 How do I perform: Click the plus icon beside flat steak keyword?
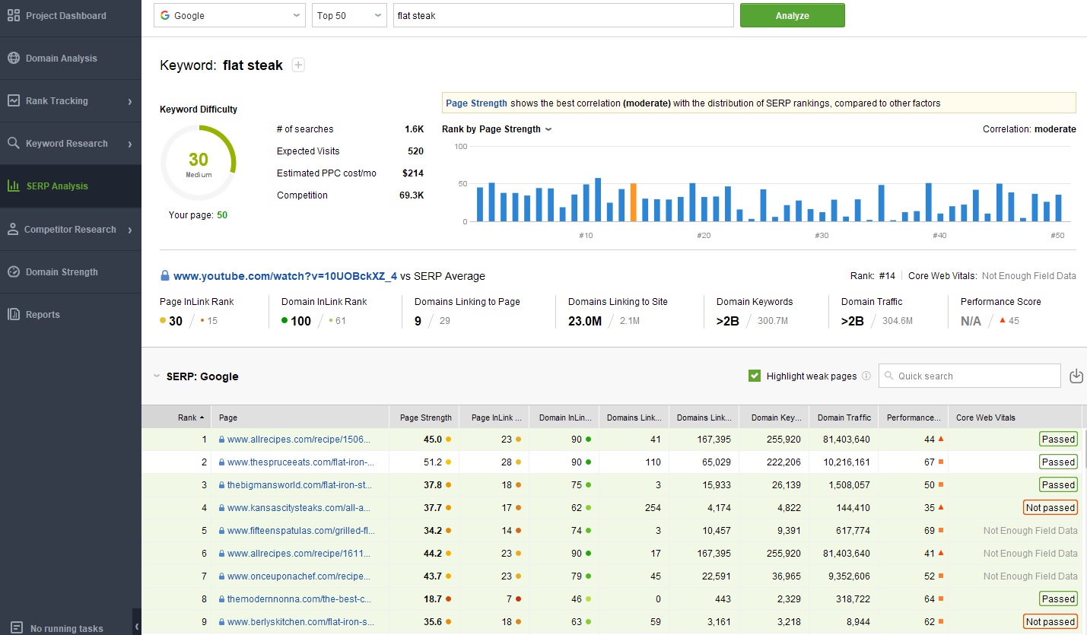(x=299, y=65)
